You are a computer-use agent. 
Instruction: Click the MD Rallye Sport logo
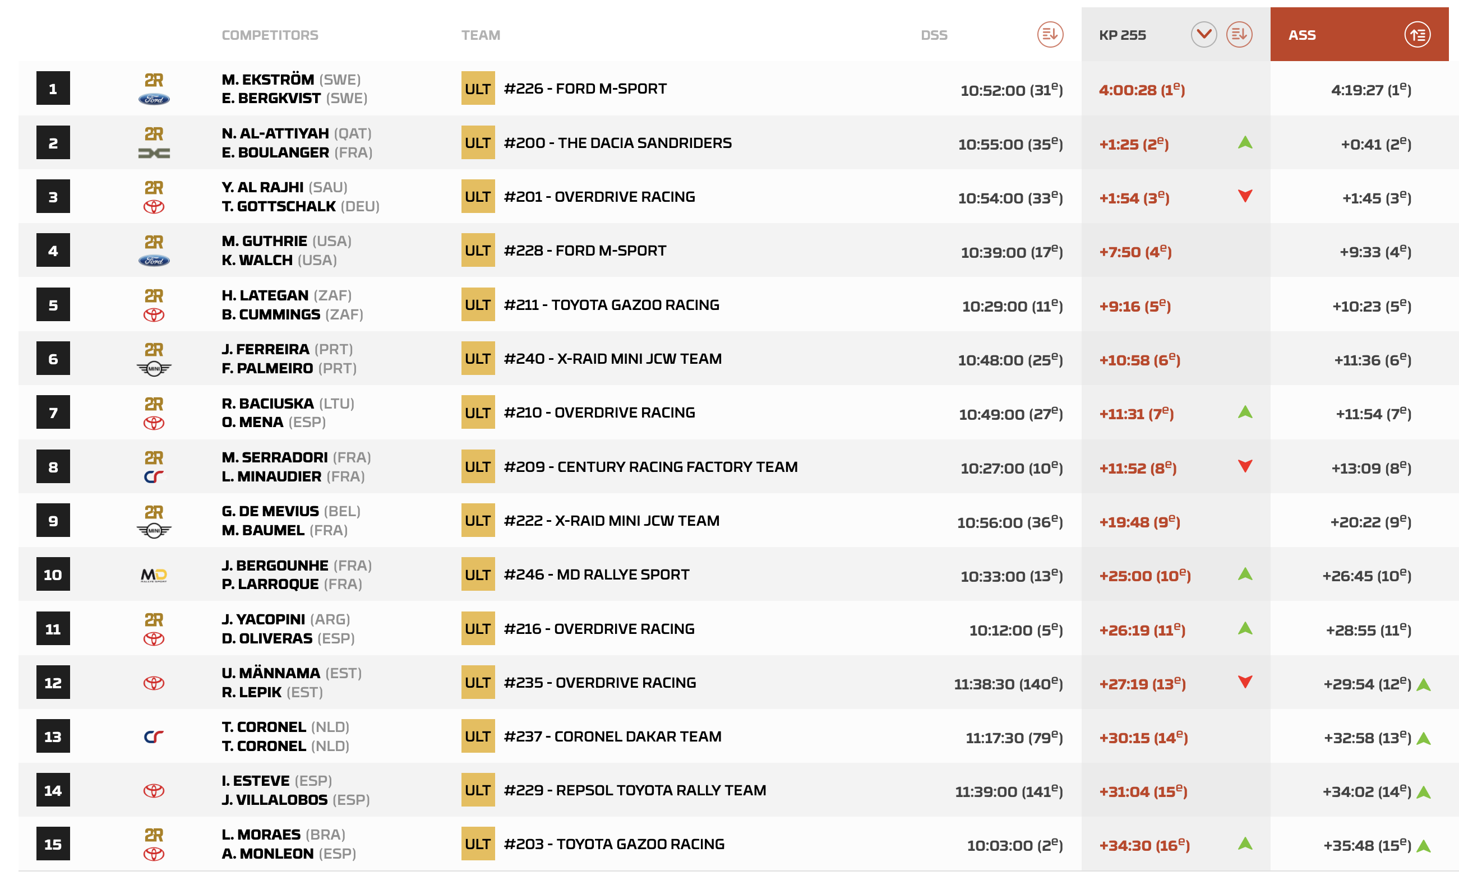click(154, 575)
